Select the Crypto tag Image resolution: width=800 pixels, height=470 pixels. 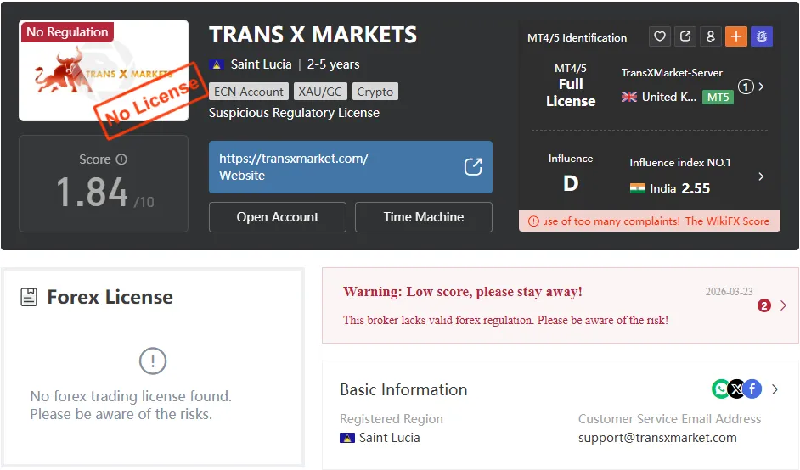[375, 92]
